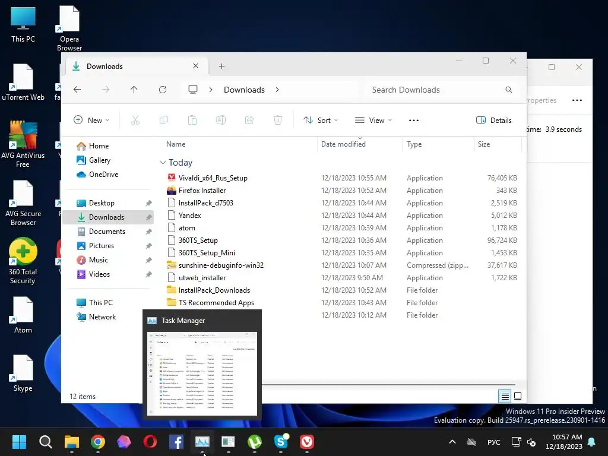The height and width of the screenshot is (456, 608).
Task: Click Opera icon on taskbar
Action: 150,442
